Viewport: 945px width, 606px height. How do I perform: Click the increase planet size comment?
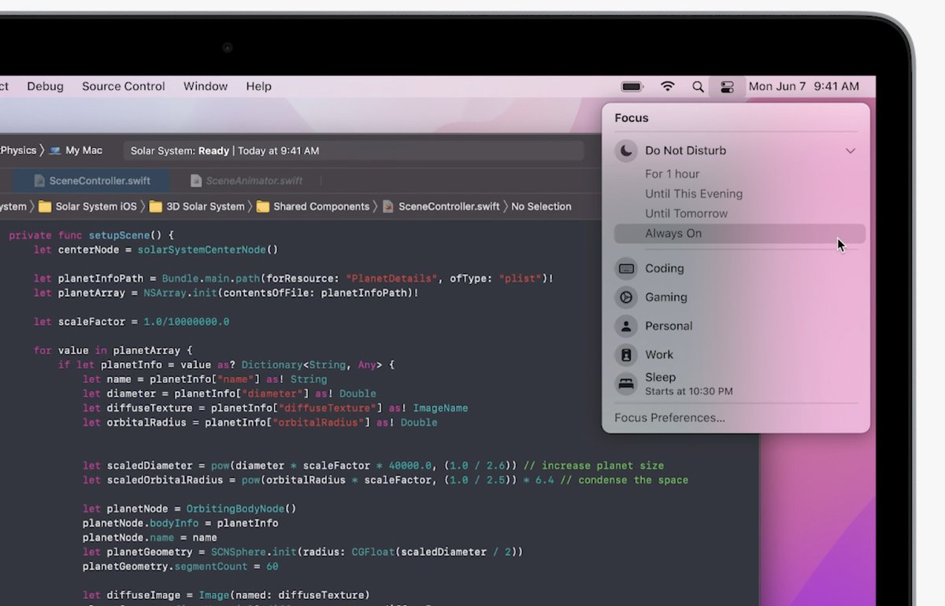click(x=594, y=466)
